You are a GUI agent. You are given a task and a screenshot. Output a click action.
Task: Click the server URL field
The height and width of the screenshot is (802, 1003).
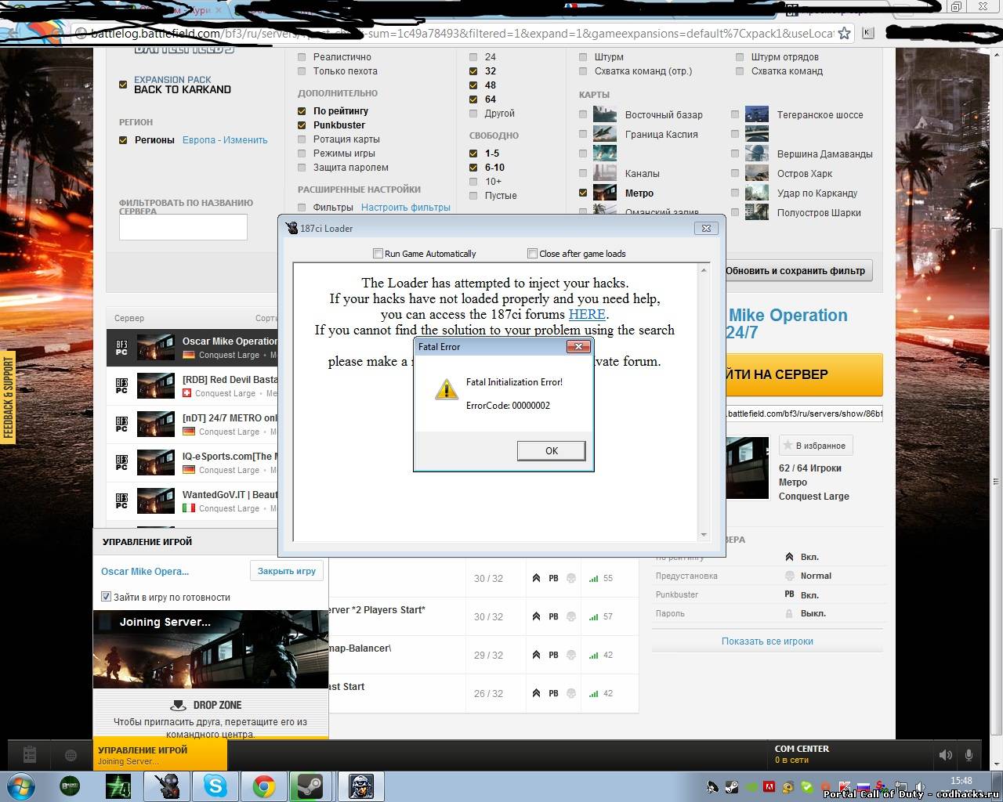click(805, 414)
